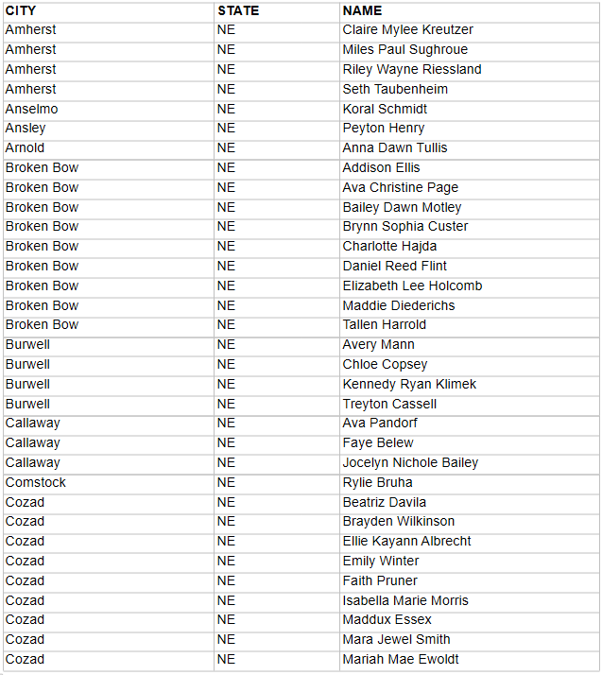This screenshot has height=675, width=602.
Task: Click the Brynn Sophia Custer cell
Action: (x=404, y=227)
